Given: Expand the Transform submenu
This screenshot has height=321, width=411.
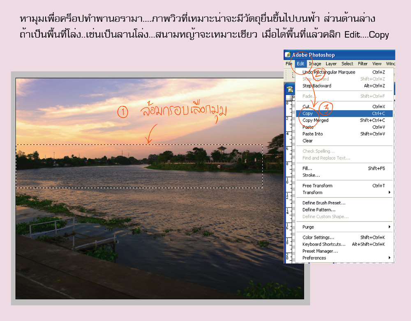Looking at the screenshot, I should click(312, 192).
